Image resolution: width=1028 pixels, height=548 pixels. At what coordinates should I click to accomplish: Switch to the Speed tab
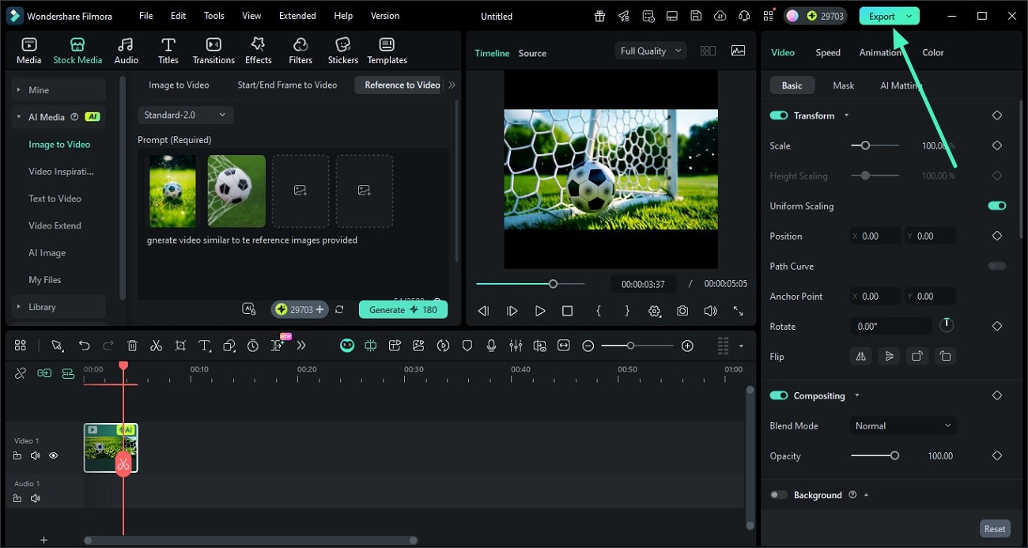point(827,52)
